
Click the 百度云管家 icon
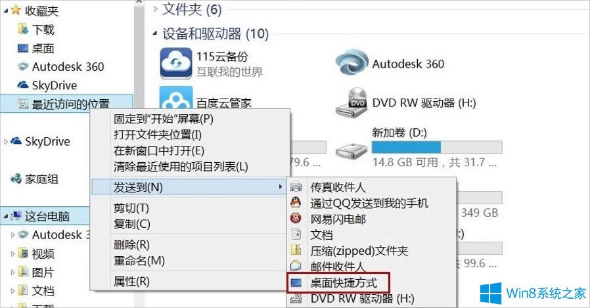coord(176,101)
